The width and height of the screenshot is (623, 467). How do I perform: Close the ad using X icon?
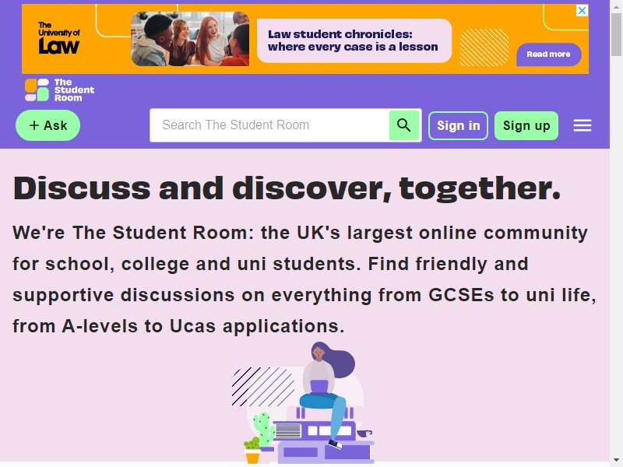click(x=582, y=10)
